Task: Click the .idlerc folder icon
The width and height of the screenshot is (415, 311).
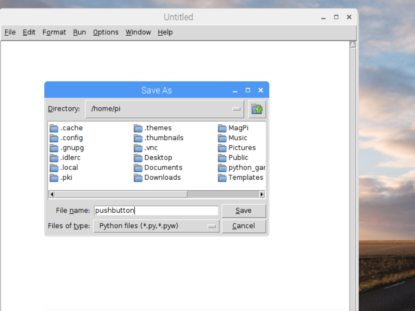Action: (x=54, y=158)
